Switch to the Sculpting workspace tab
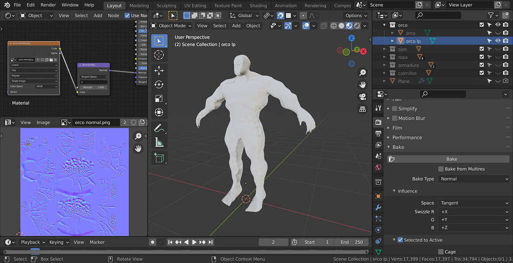The height and width of the screenshot is (263, 513). coord(166,5)
